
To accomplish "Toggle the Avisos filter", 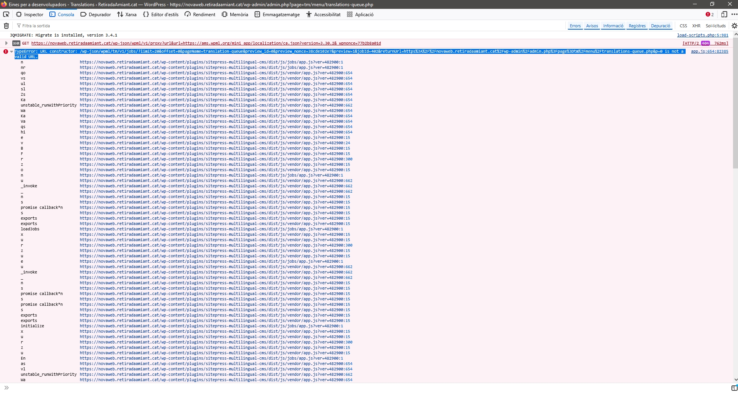I will [x=592, y=26].
